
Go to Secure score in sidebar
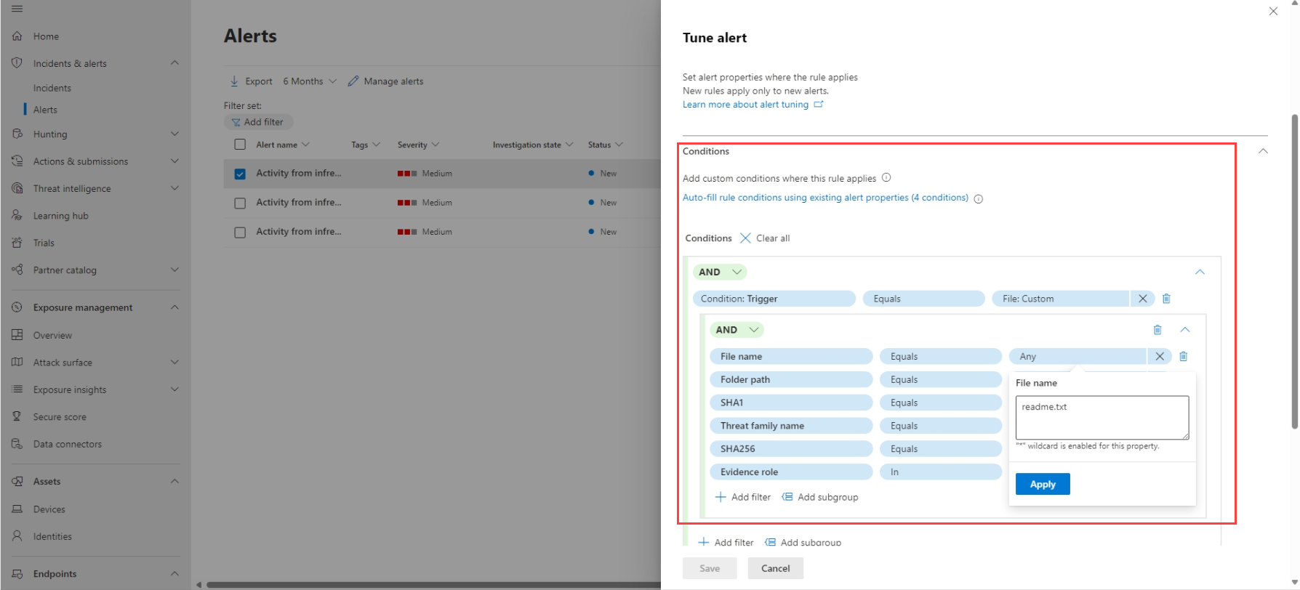60,417
